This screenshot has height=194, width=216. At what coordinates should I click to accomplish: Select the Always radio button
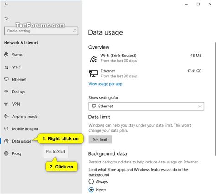[x=91, y=181]
